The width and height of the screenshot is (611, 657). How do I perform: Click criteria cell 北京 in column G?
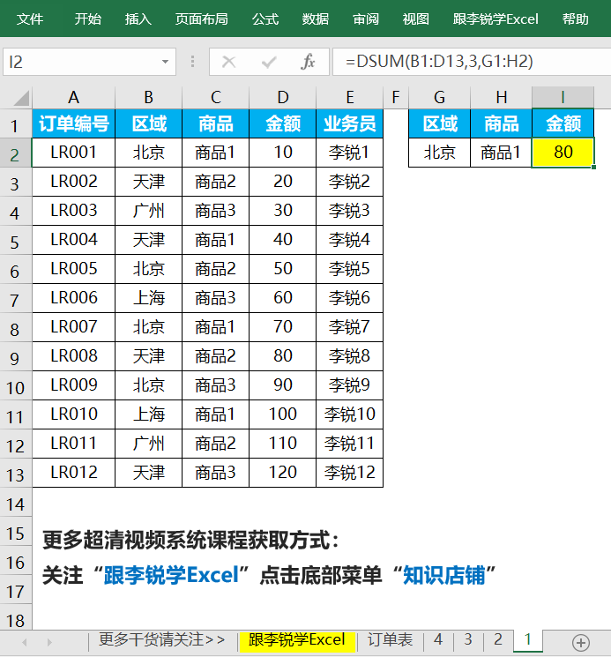(x=439, y=153)
